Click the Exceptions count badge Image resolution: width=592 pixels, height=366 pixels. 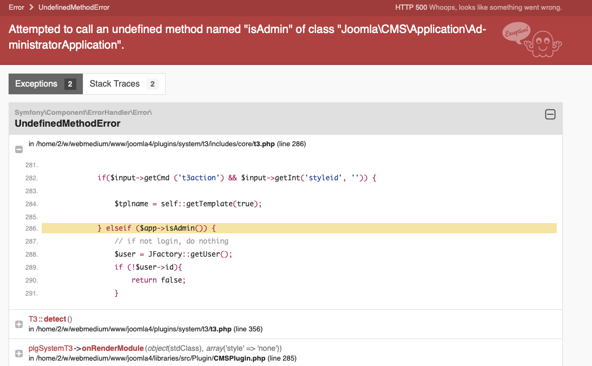[69, 84]
